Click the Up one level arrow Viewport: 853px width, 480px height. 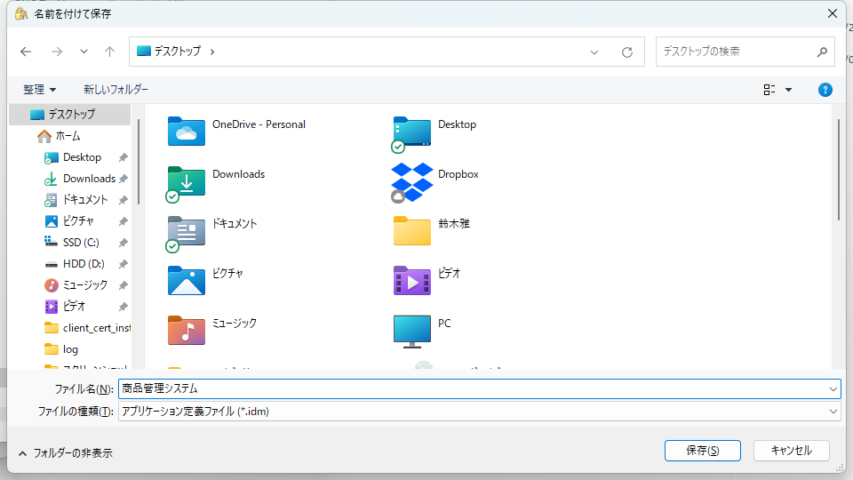tap(109, 52)
